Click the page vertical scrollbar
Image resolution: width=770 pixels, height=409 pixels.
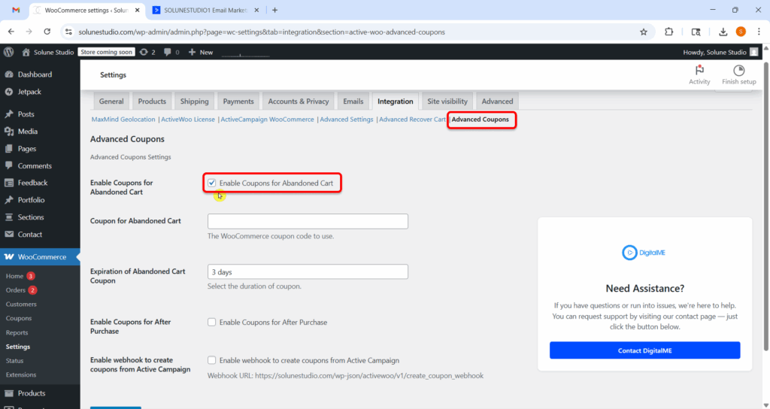(x=766, y=206)
